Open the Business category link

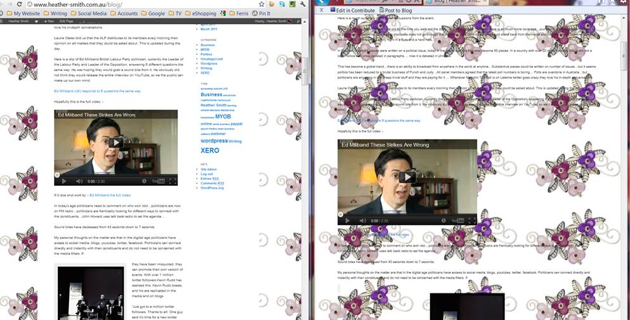[207, 45]
